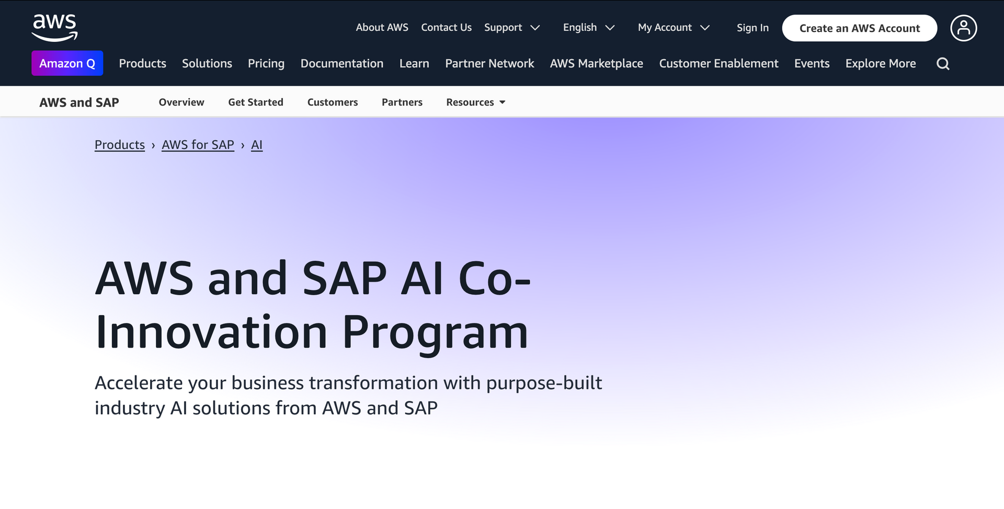
Task: Open the Products menu
Action: coord(142,64)
